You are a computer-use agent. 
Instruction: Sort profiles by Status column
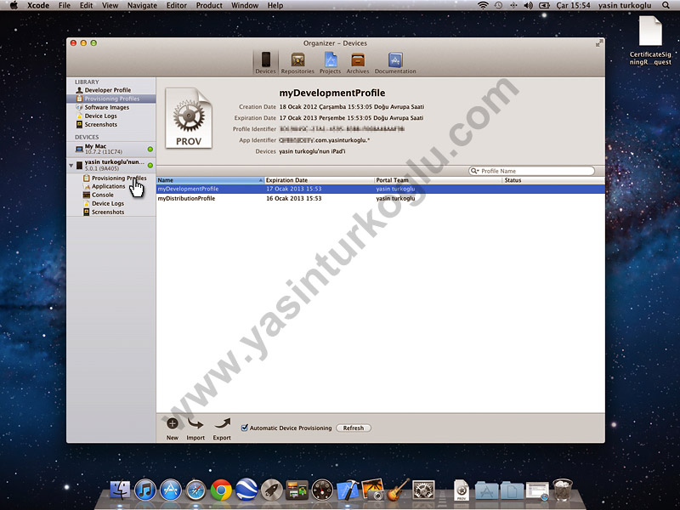click(553, 180)
